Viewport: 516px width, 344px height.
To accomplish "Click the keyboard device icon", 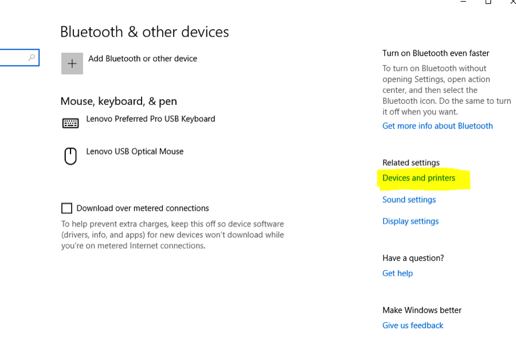I will 71,123.
